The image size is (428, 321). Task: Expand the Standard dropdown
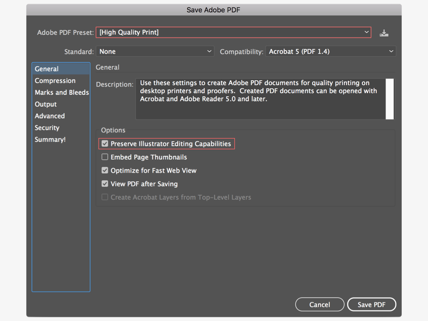(155, 51)
